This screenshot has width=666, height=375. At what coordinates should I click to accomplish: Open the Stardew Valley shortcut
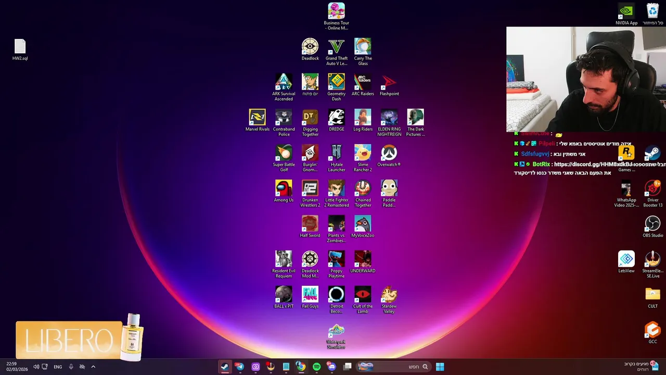[x=389, y=300]
